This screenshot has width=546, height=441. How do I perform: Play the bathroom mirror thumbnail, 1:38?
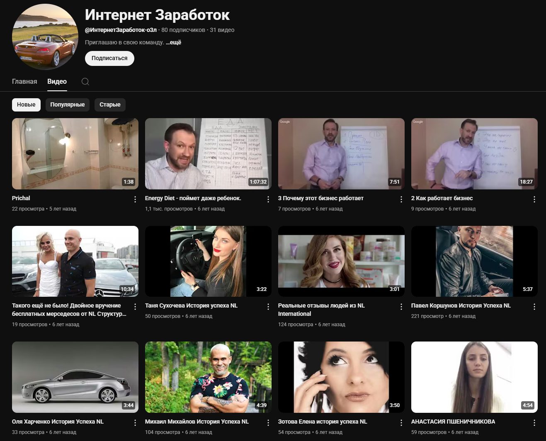[x=75, y=154]
